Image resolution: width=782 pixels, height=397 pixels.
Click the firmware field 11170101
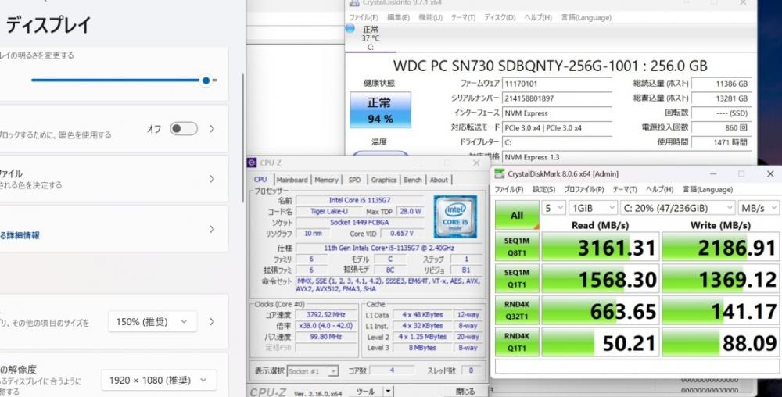tap(557, 84)
